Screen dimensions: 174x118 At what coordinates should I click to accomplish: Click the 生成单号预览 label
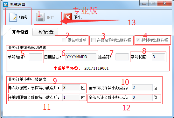67,68
